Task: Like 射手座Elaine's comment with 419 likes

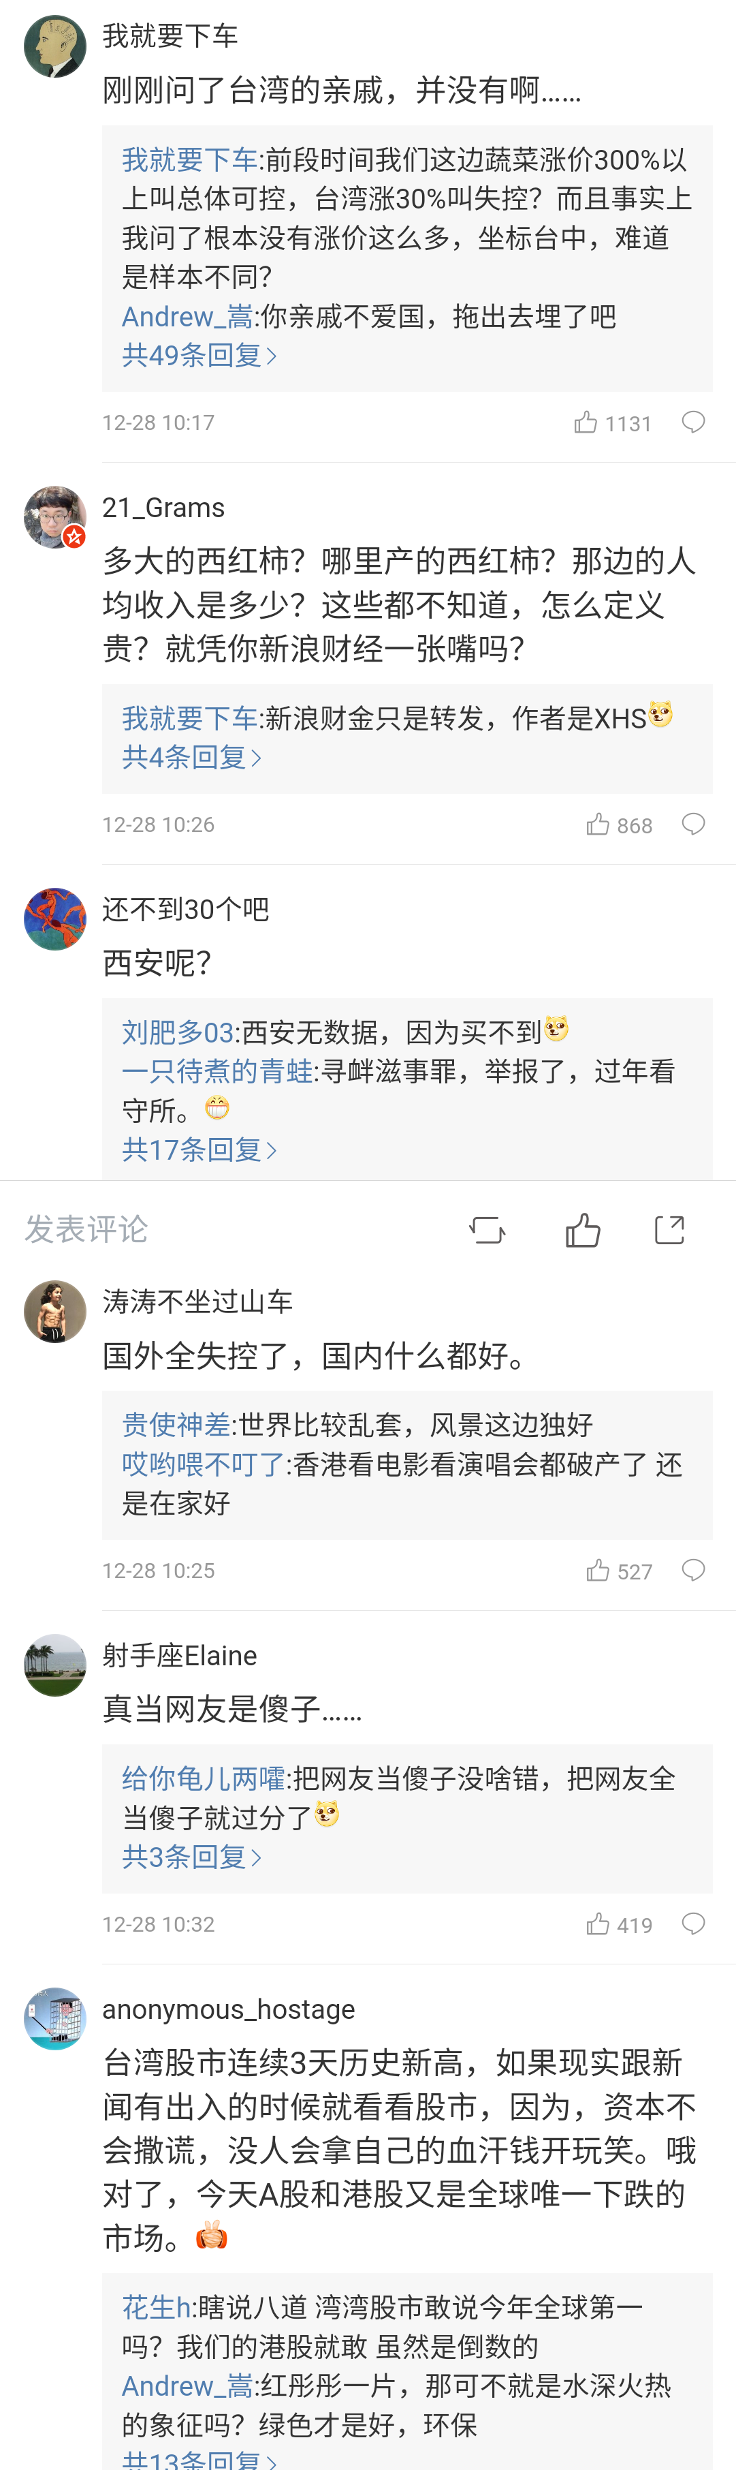Action: (x=598, y=1924)
